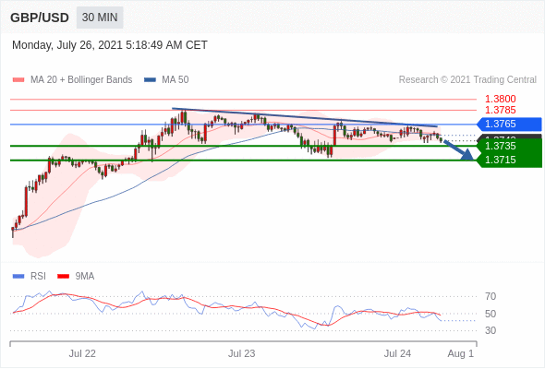The height and width of the screenshot is (369, 545).
Task: Click the blue MA 50 legend swatch
Action: (150, 80)
